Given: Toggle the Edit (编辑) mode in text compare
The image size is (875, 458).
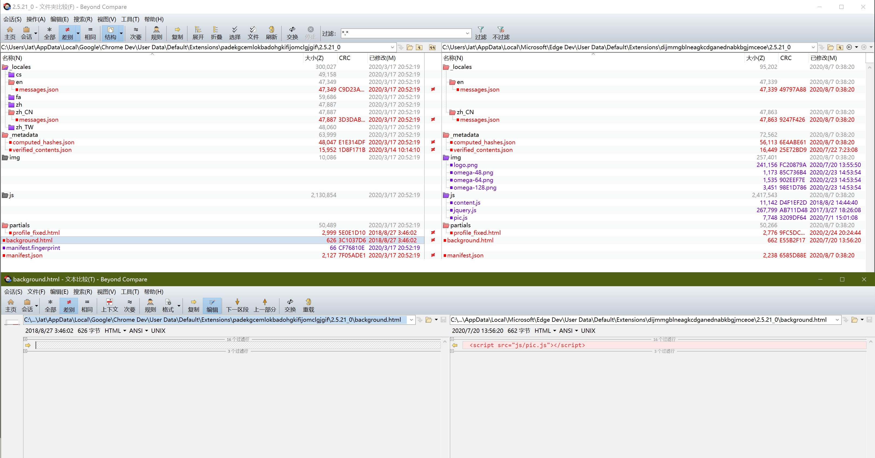Looking at the screenshot, I should (x=212, y=305).
